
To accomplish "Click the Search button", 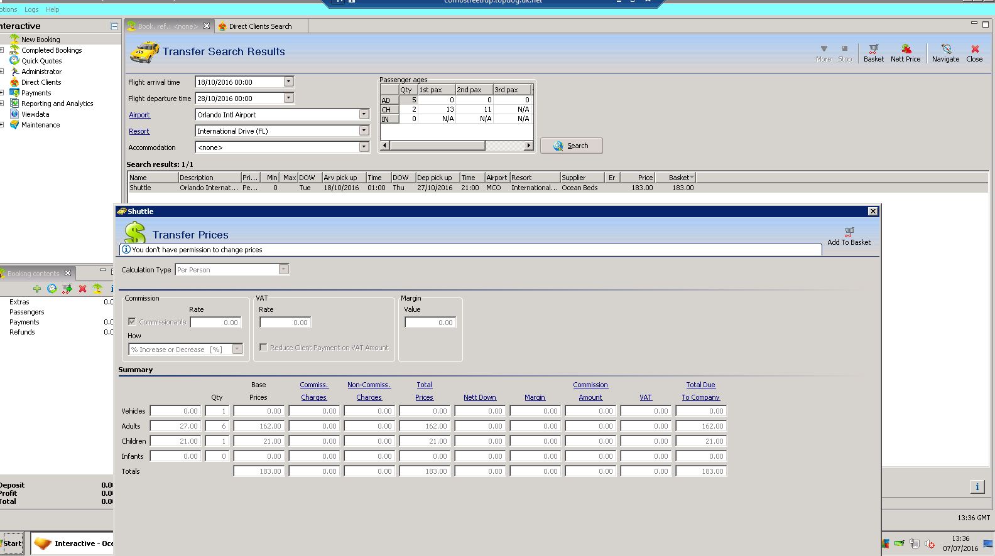I will click(x=571, y=146).
